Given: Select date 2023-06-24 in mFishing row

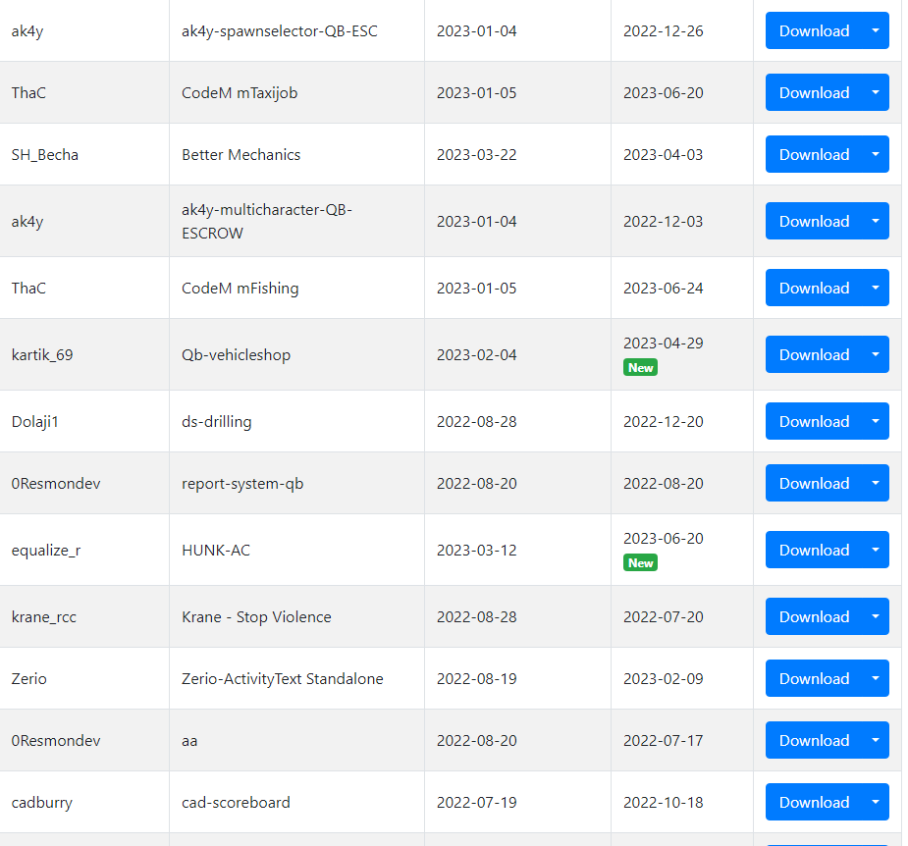Looking at the screenshot, I should tap(663, 289).
